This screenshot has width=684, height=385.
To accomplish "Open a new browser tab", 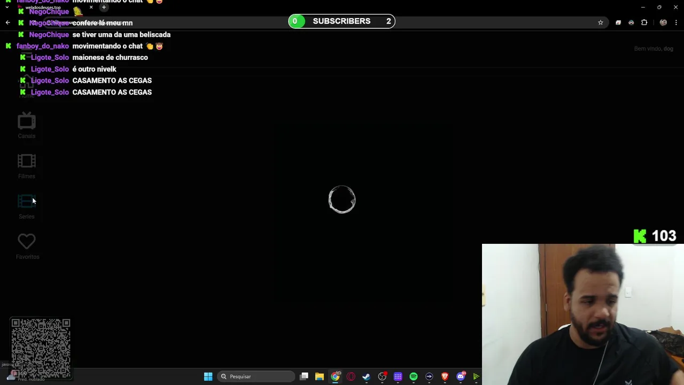I will tap(104, 7).
